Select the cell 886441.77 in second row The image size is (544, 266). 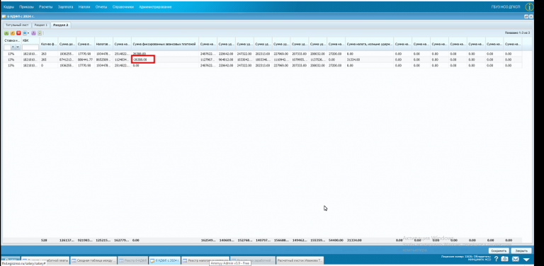pyautogui.click(x=85, y=59)
